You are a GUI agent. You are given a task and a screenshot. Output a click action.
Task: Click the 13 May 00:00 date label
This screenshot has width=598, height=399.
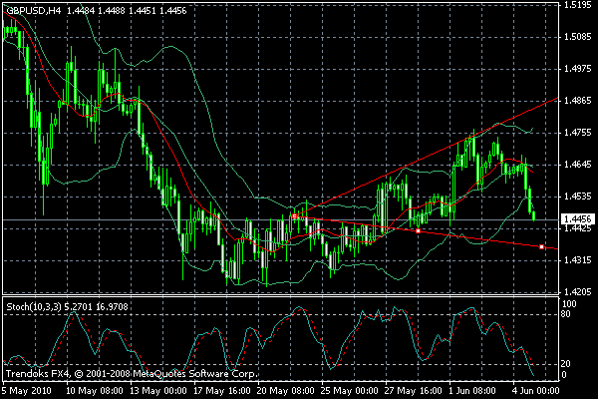point(157,391)
